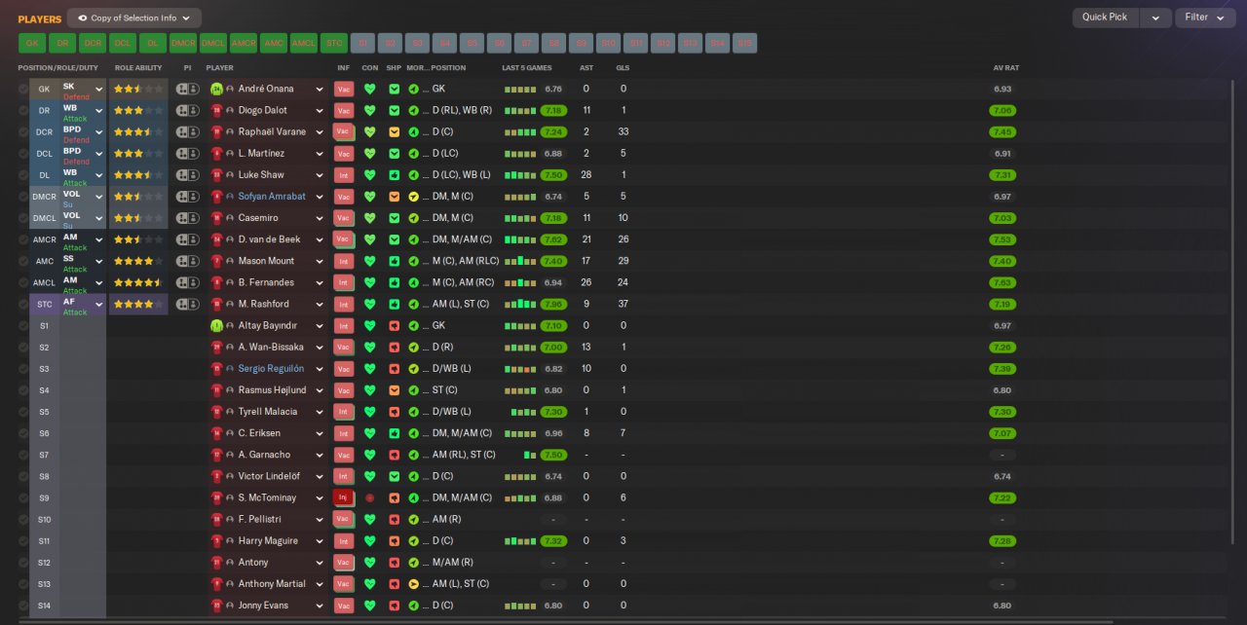Click match sharpness icon for Rasmus Højlund
The image size is (1247, 625).
pos(395,390)
